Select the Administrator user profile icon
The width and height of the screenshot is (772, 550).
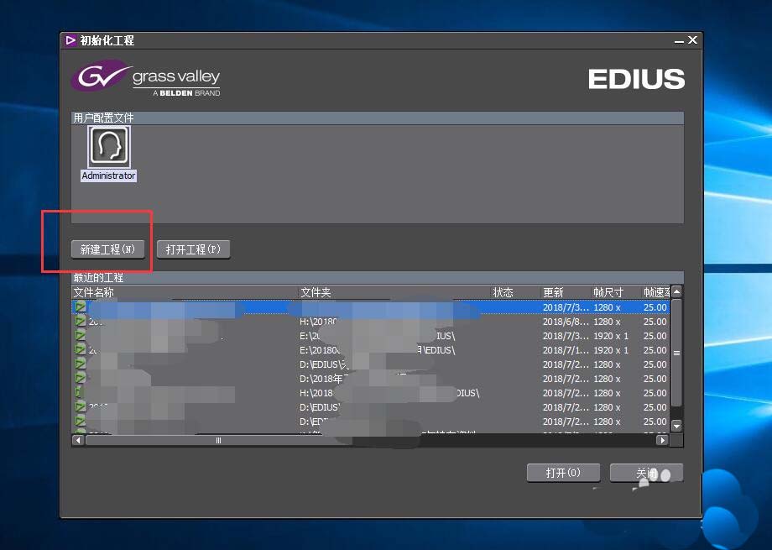tap(109, 146)
